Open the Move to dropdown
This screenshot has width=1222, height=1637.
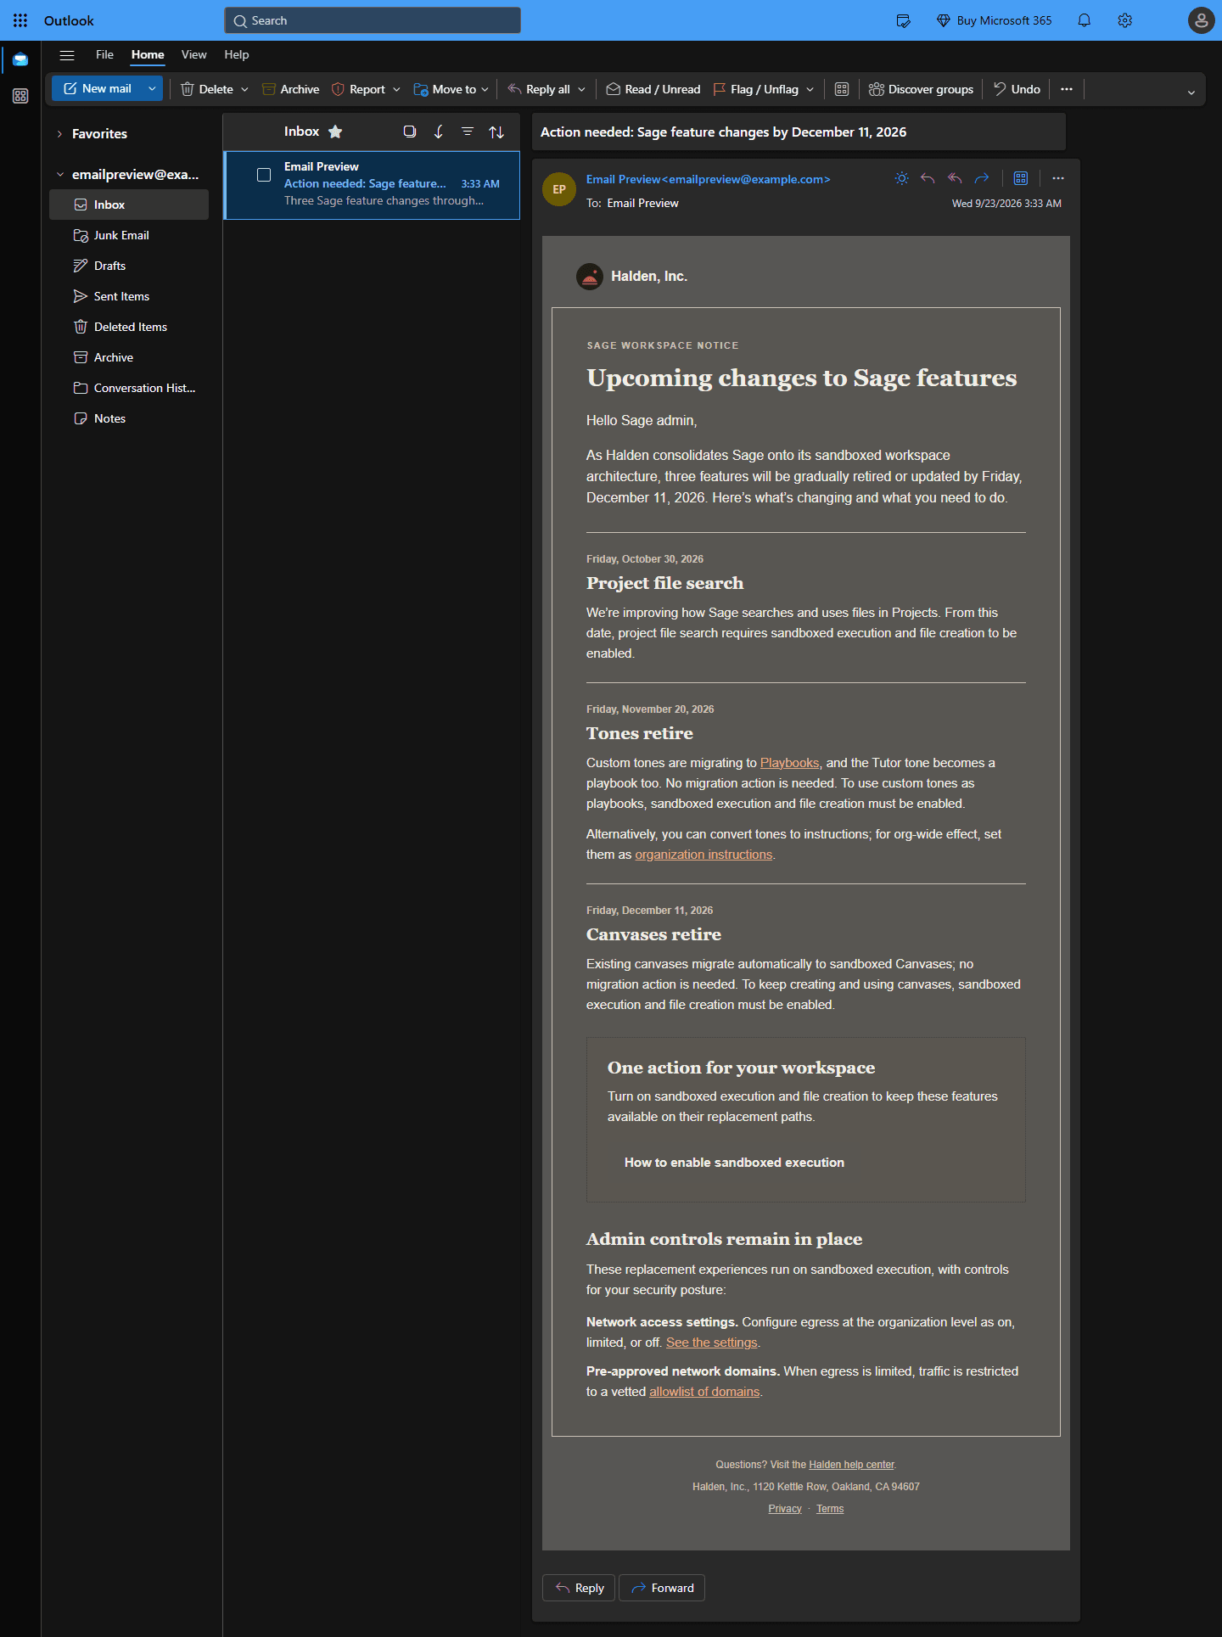click(451, 89)
